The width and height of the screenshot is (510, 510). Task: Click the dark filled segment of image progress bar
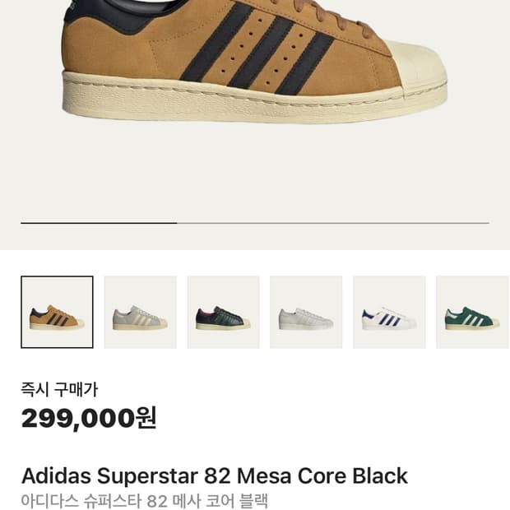[99, 223]
